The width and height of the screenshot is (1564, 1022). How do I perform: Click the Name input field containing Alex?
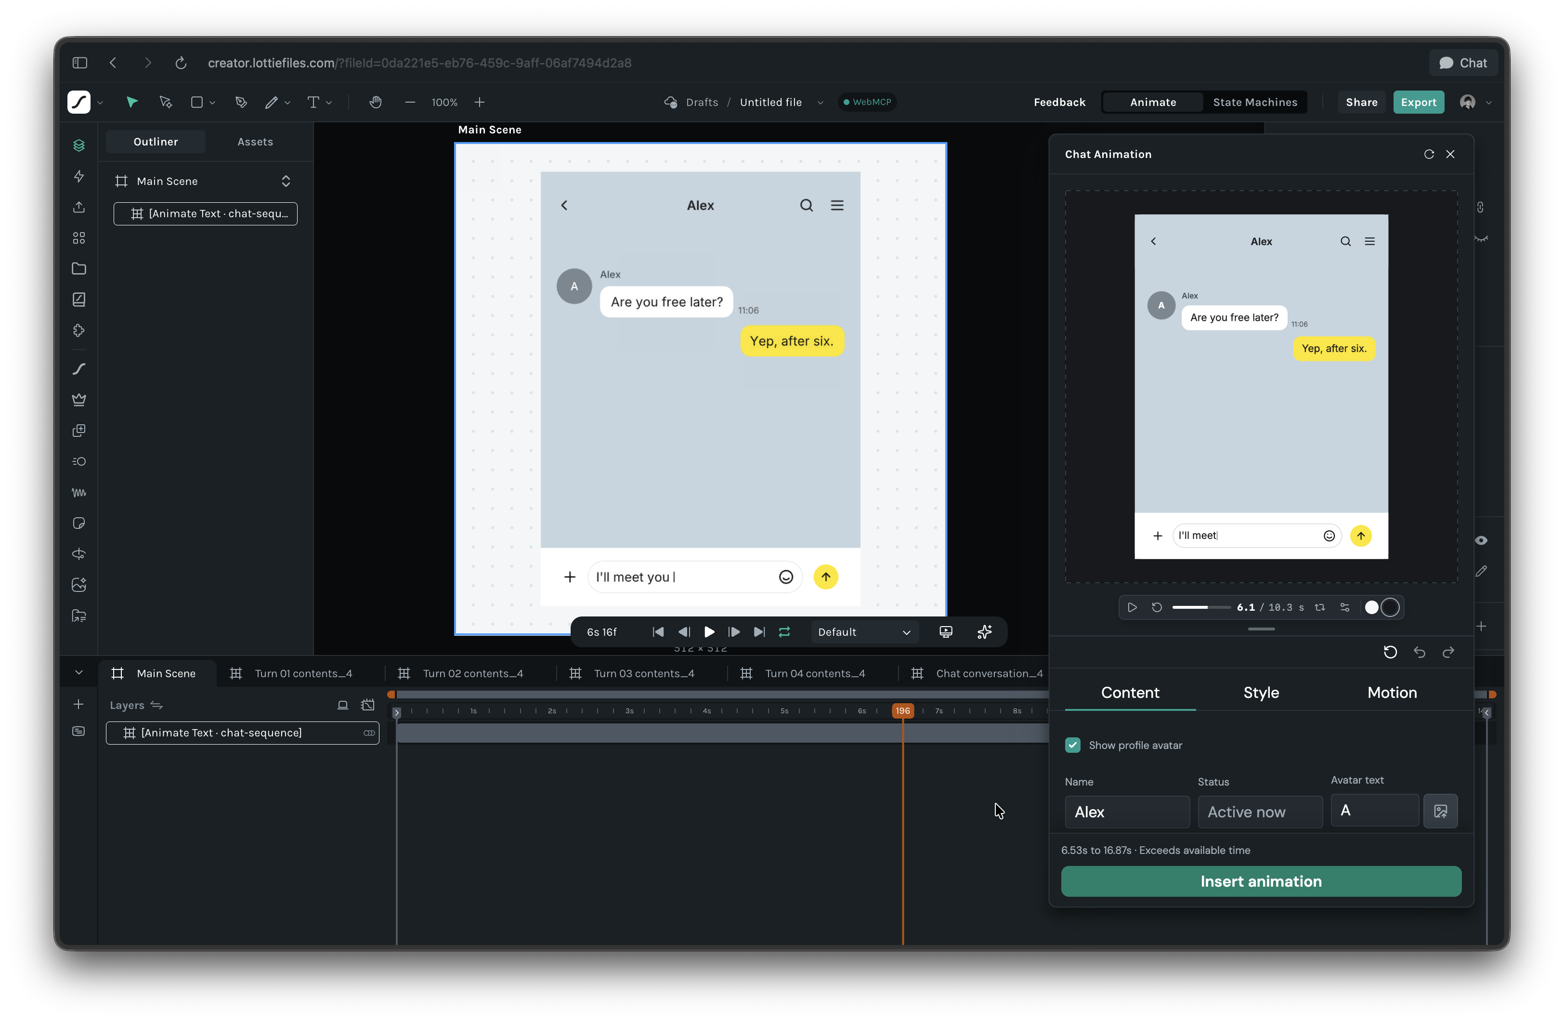tap(1127, 812)
